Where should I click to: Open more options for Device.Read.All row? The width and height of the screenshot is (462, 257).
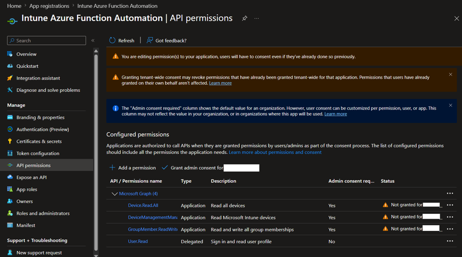coord(450,205)
